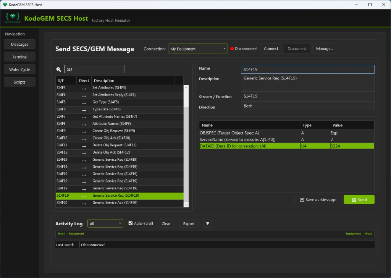391x278 pixels.
Task: Click the Stream / Function field showing S14F19
Action: (307, 96)
